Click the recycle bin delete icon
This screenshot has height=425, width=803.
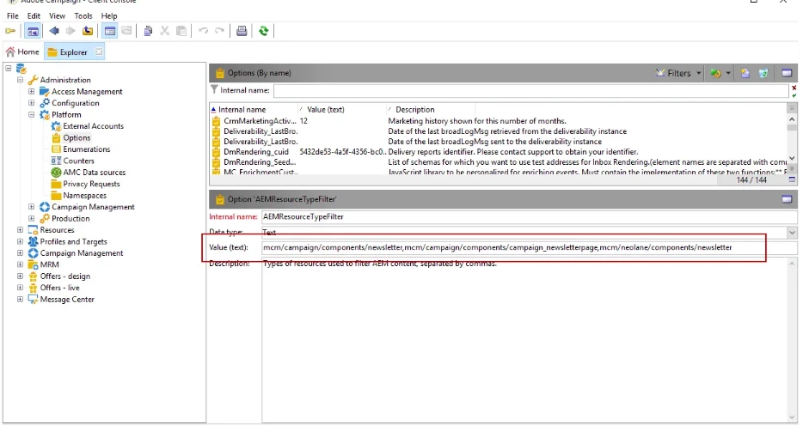[x=763, y=73]
